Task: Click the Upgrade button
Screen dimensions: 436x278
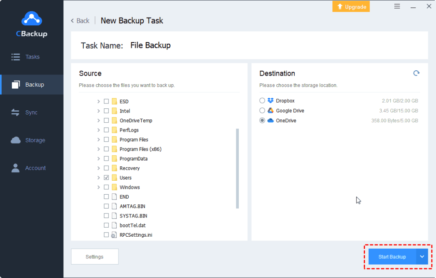Action: tap(351, 6)
